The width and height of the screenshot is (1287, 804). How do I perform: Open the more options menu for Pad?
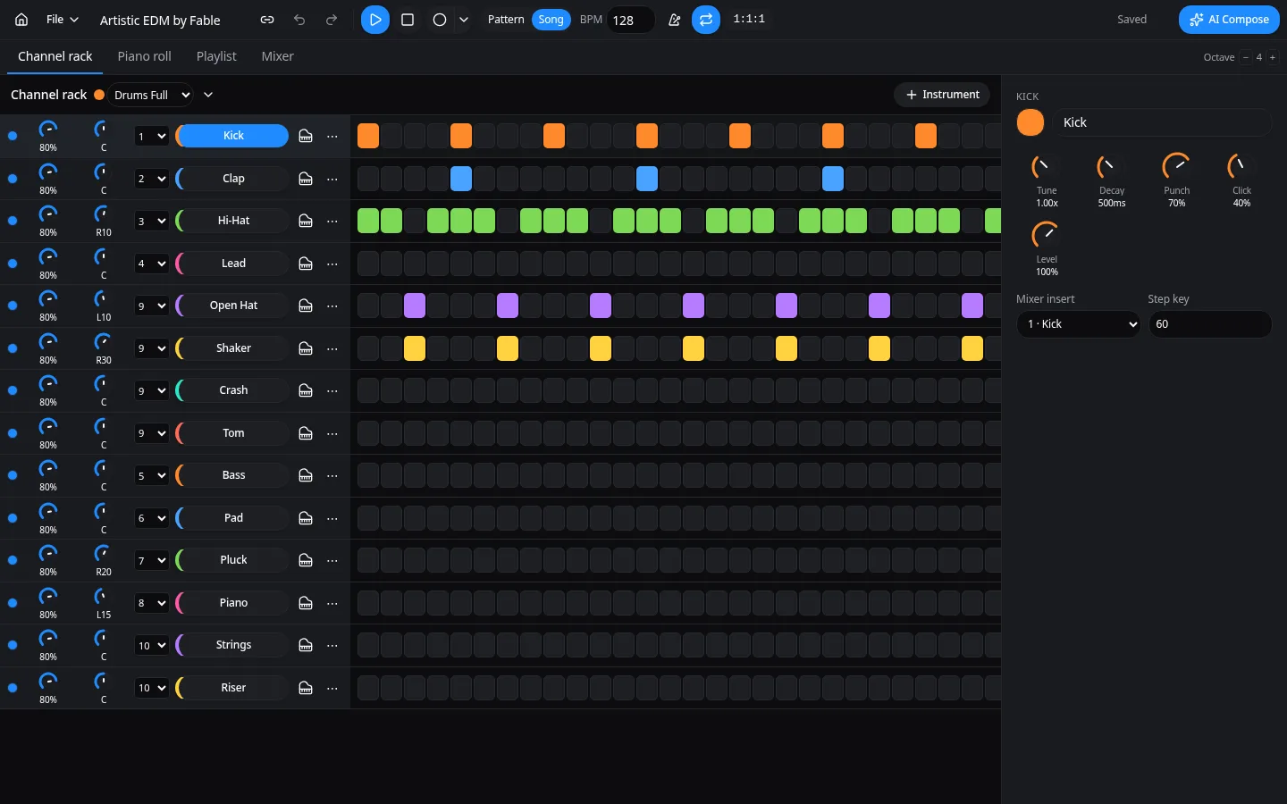pos(332,518)
